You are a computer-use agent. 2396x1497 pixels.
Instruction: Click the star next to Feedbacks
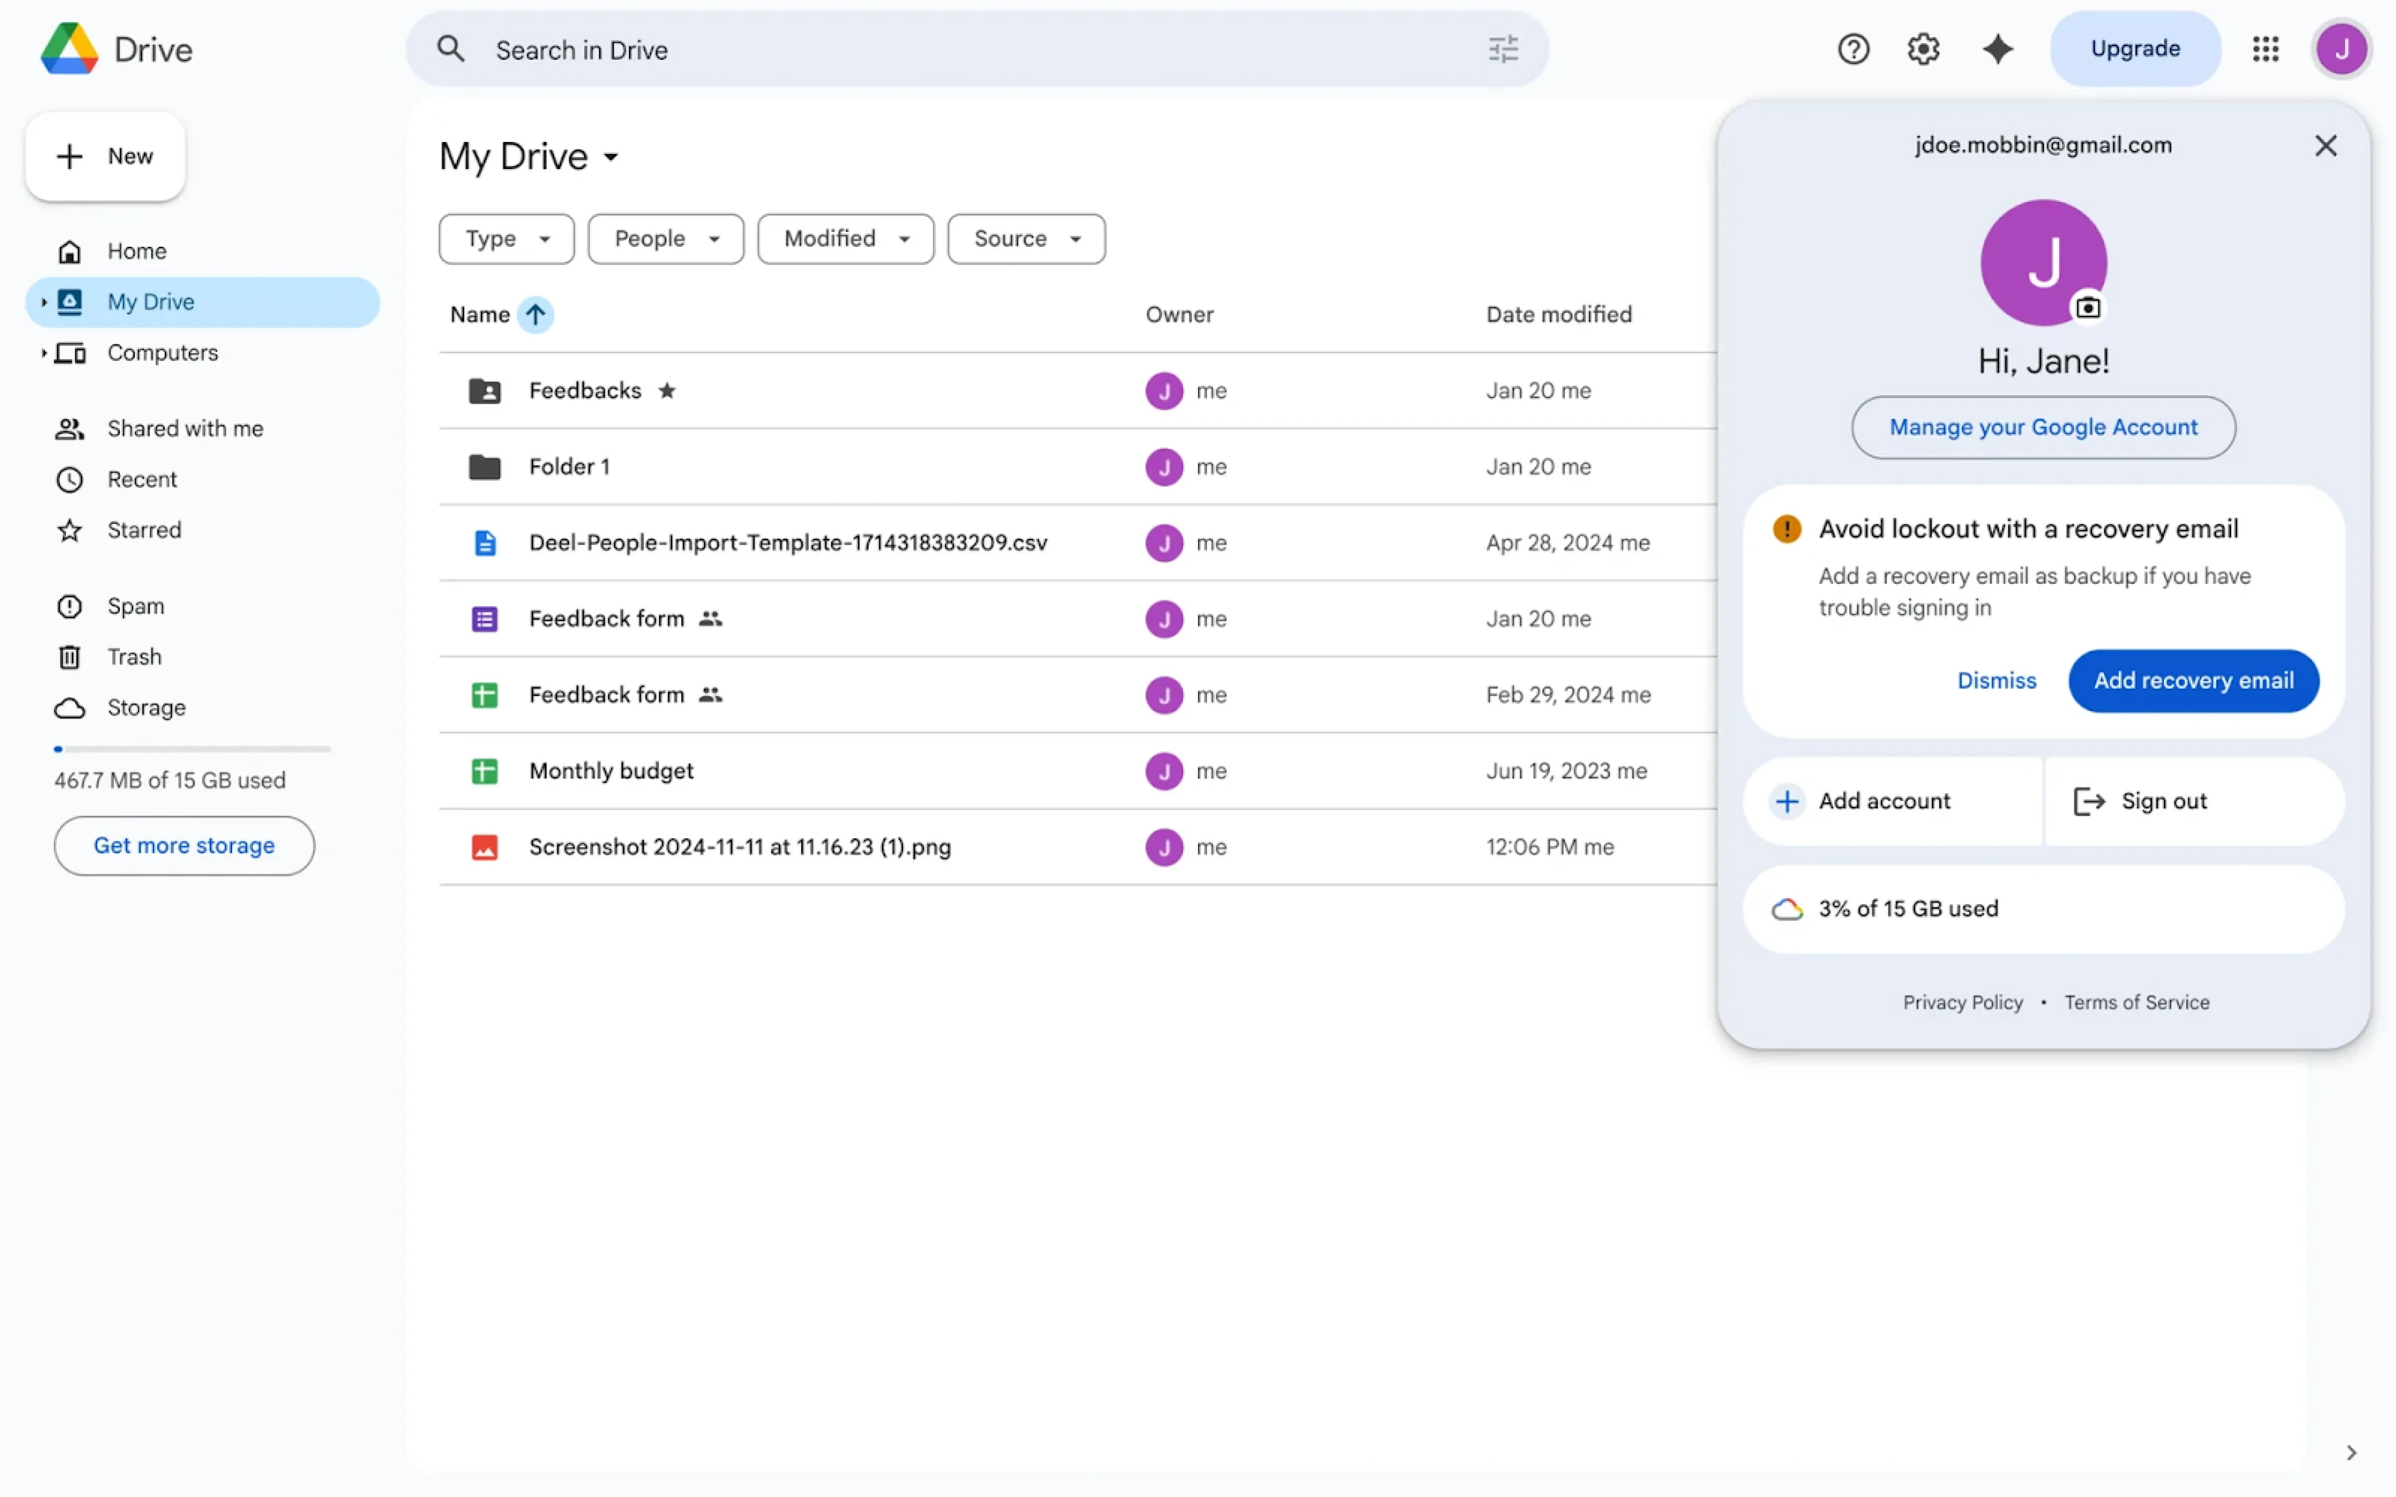point(667,390)
